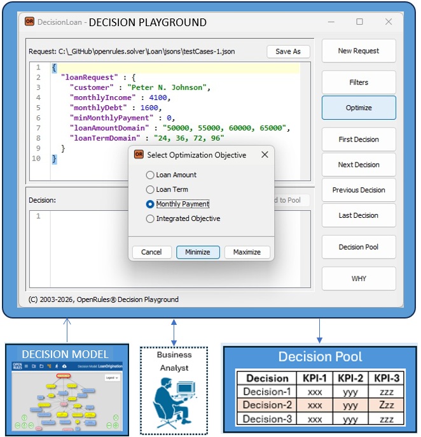Select the Loan Term radio option
The width and height of the screenshot is (421, 437).
pyautogui.click(x=150, y=189)
